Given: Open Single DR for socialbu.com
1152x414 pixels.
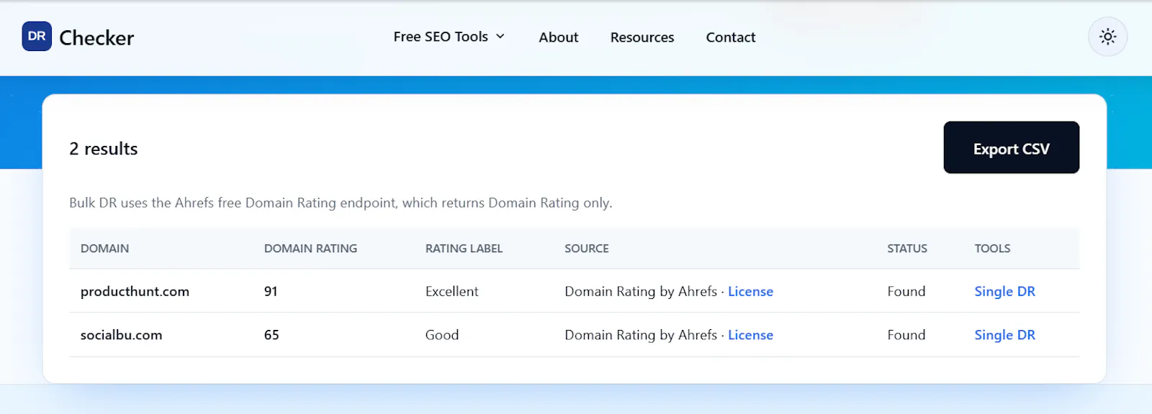Looking at the screenshot, I should [x=1004, y=335].
